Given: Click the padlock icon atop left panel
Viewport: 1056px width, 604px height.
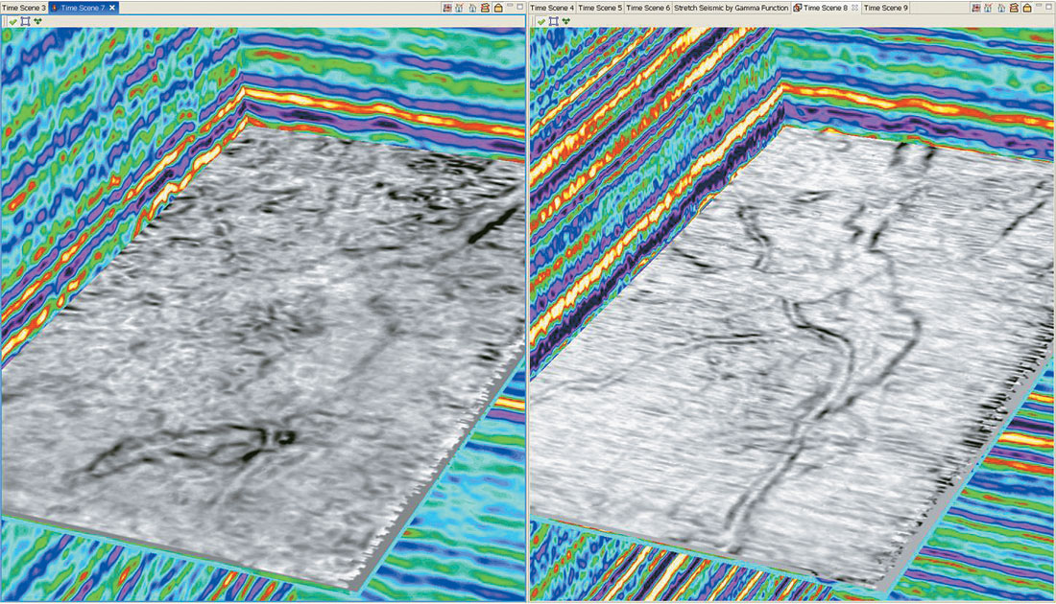Looking at the screenshot, I should 498,8.
